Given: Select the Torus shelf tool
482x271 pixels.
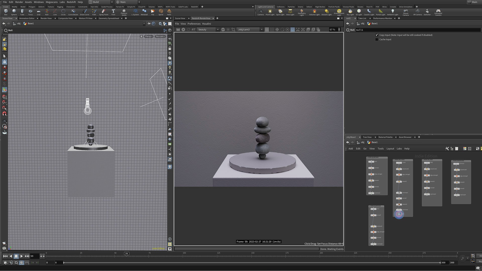Looking at the screenshot, I should (30, 12).
